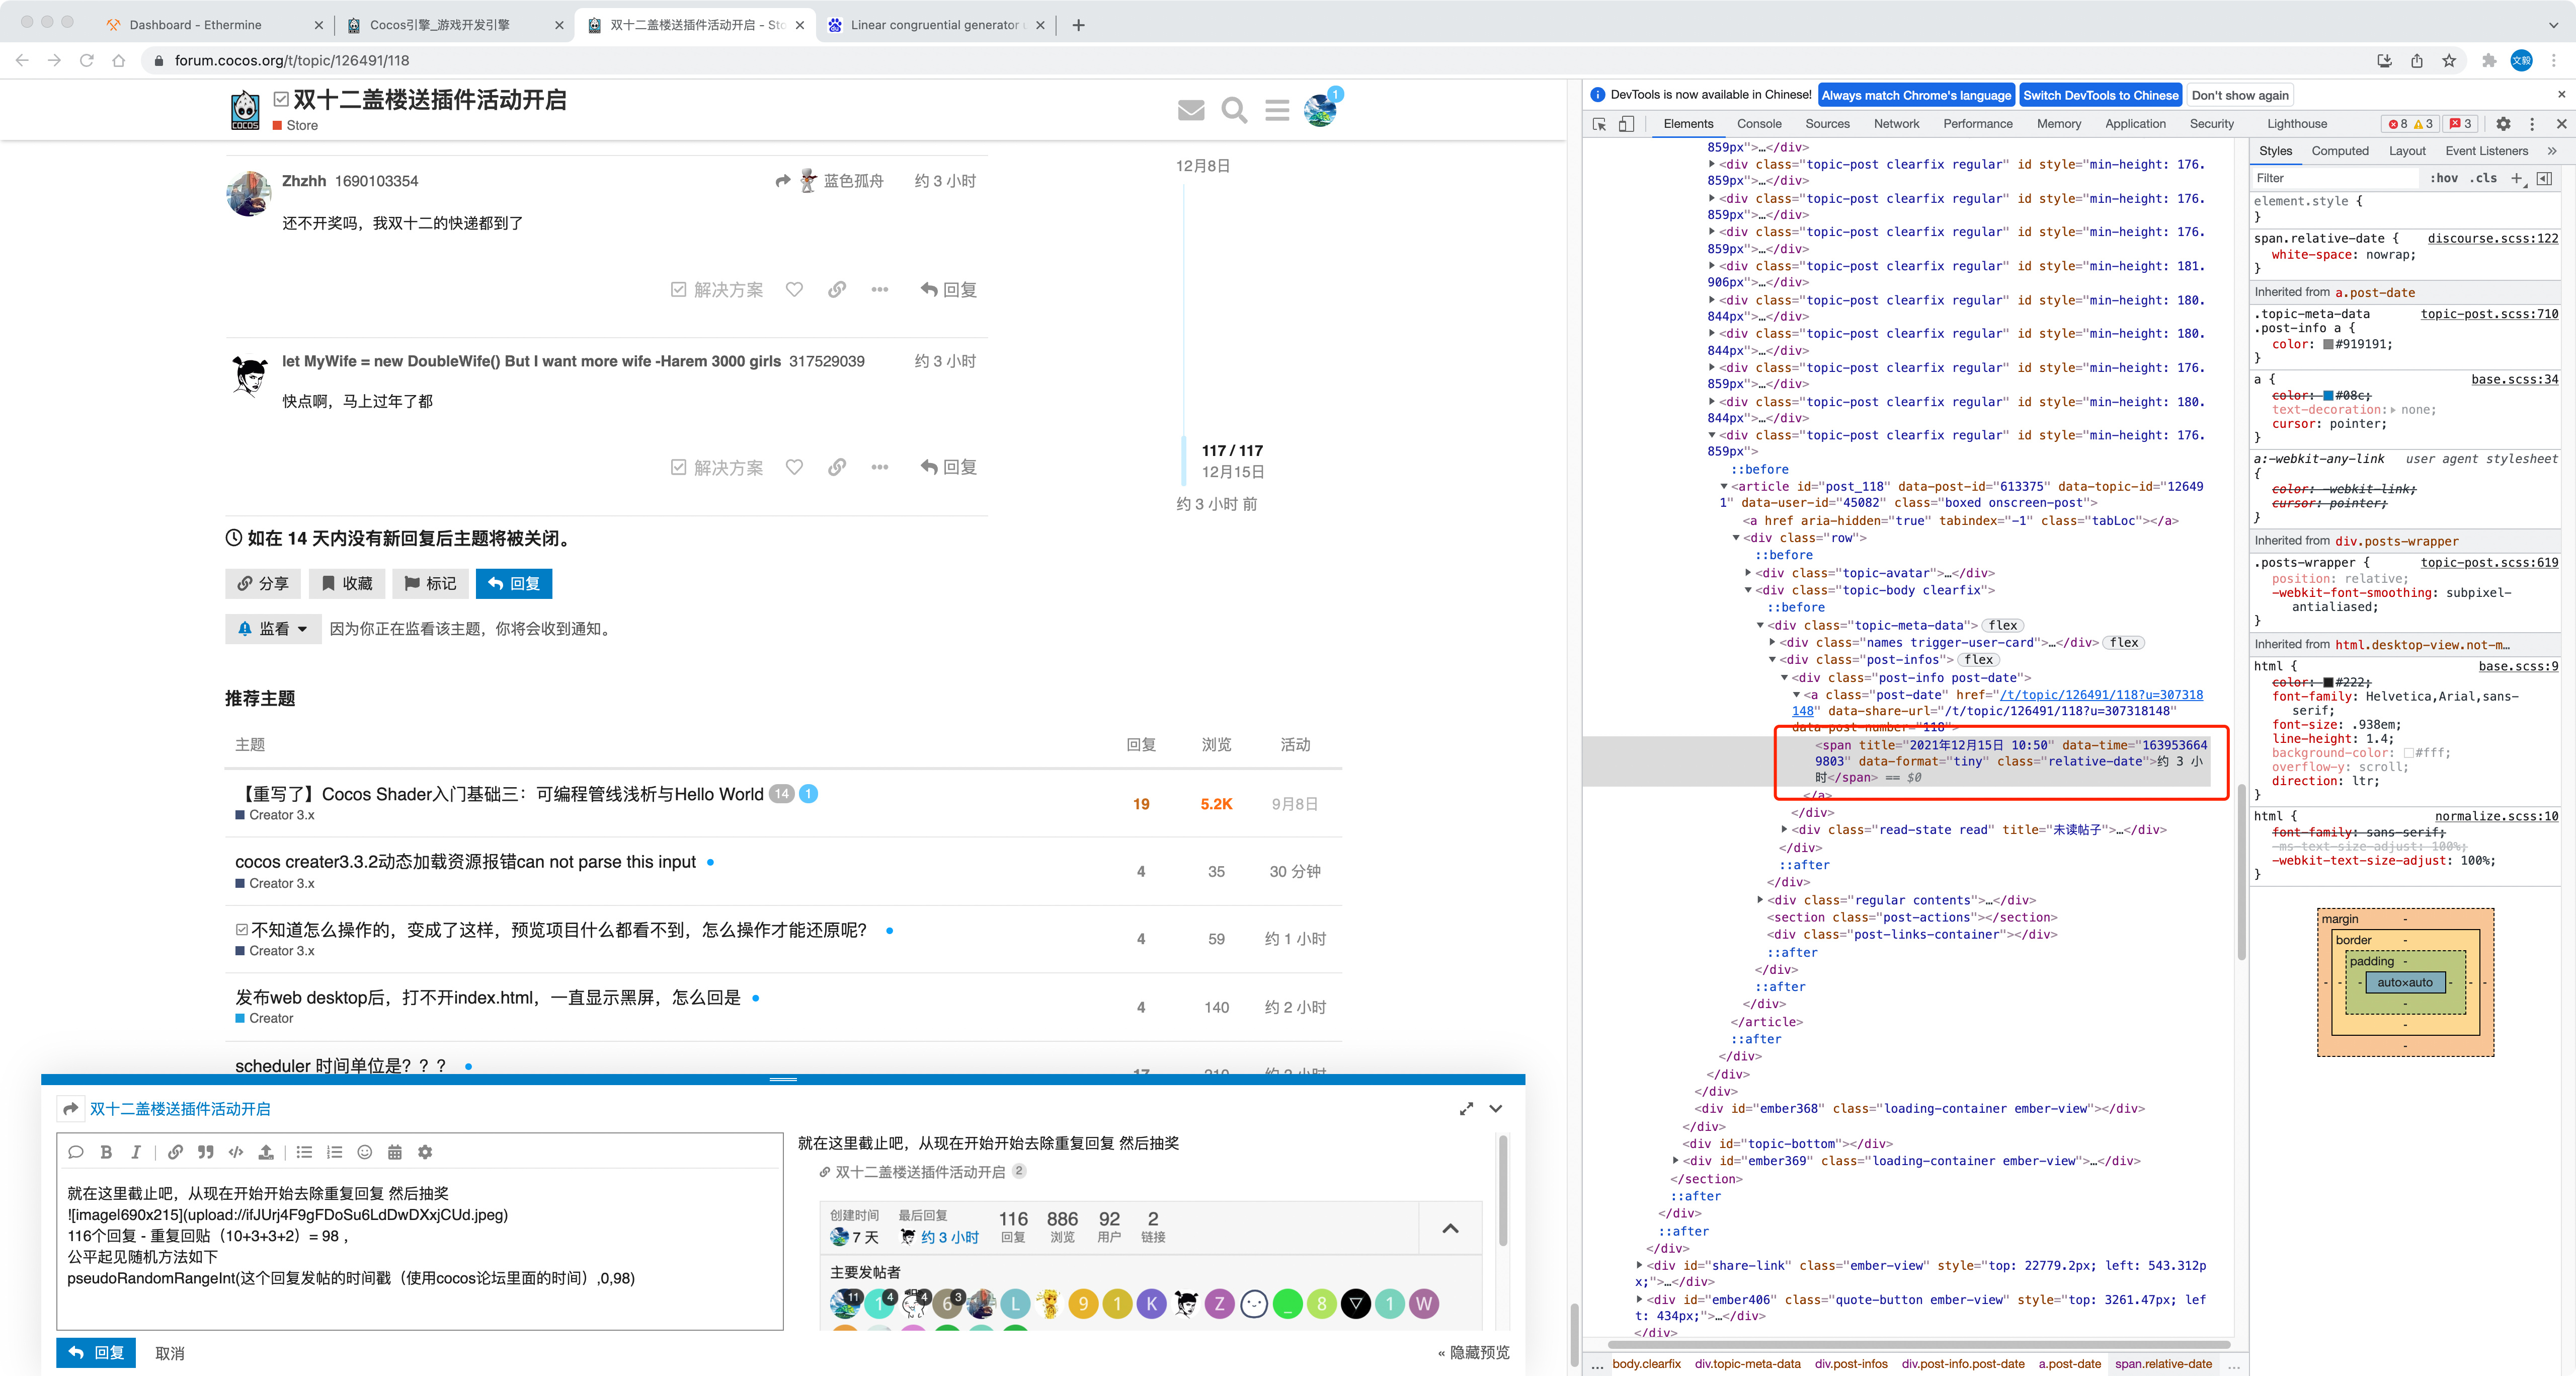Open the DevTools settings gear
This screenshot has height=1376, width=2576.
[2503, 124]
